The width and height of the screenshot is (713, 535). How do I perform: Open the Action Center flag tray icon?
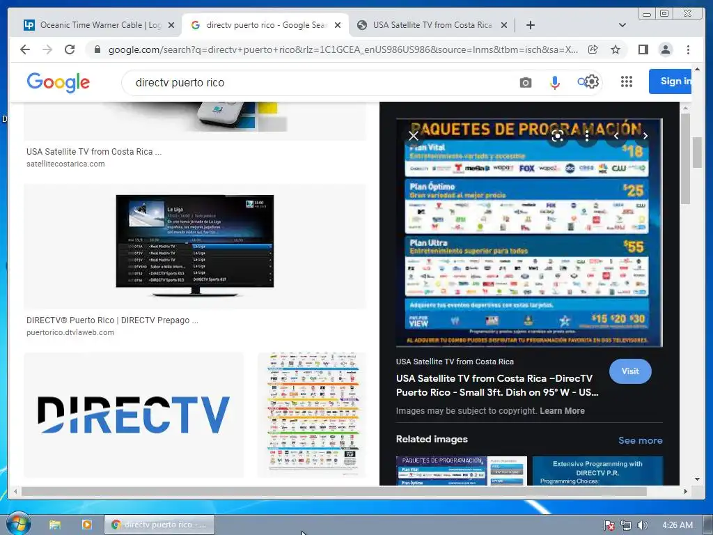609,525
